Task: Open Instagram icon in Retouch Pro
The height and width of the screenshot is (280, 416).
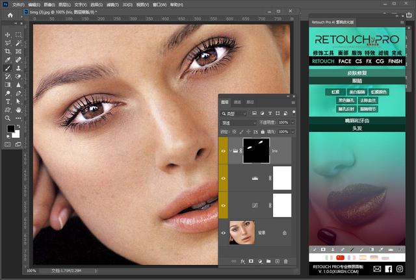Action: pos(400,269)
